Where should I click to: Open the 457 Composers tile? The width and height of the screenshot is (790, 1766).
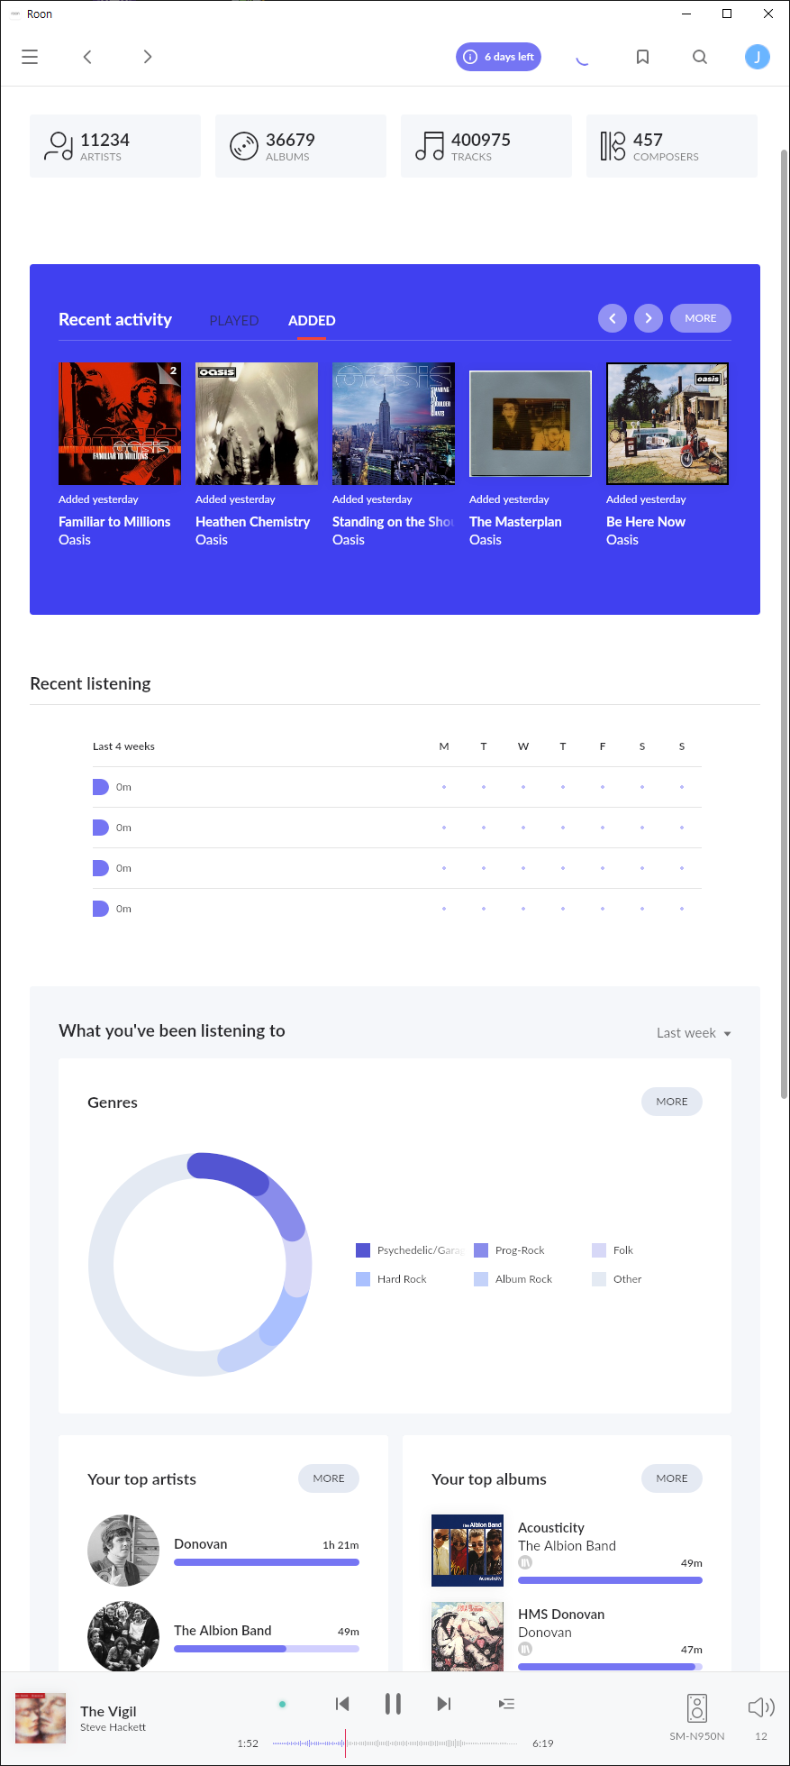(x=672, y=146)
